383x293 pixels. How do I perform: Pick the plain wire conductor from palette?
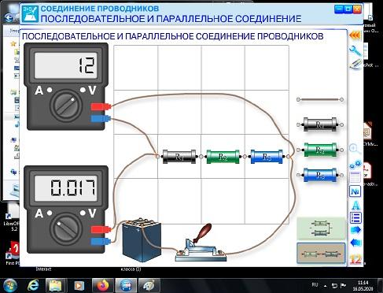[x=320, y=99]
